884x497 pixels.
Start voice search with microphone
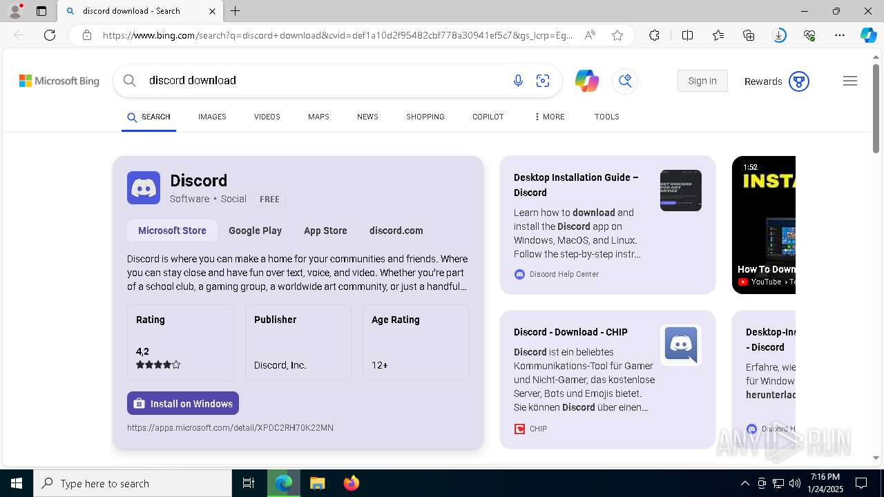(x=518, y=81)
